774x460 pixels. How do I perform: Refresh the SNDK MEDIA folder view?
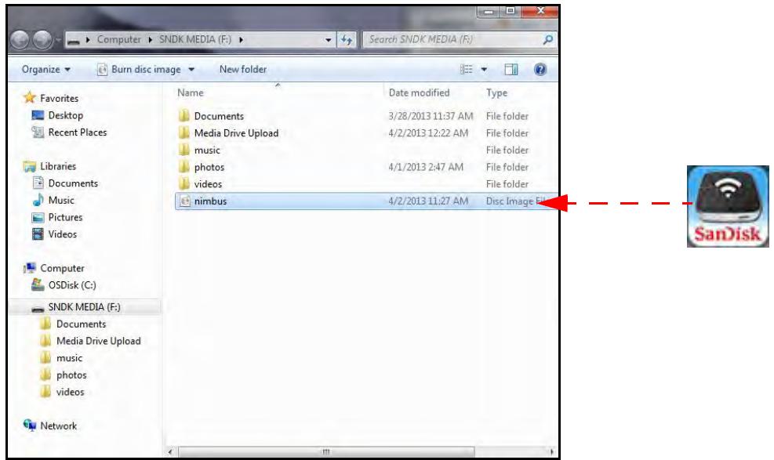[x=347, y=40]
